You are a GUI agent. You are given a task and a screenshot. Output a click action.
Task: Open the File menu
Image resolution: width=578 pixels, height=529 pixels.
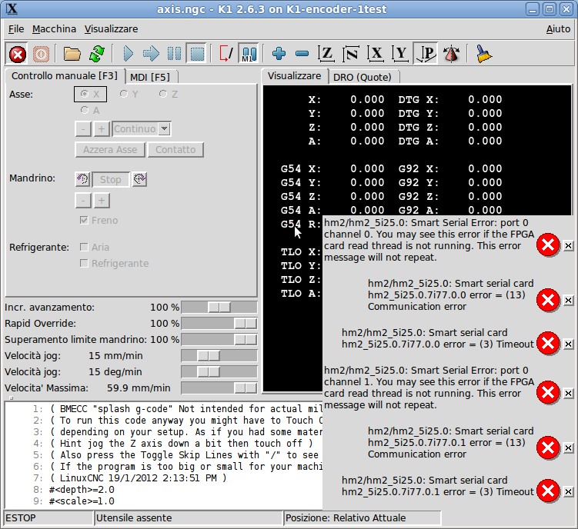coord(16,28)
